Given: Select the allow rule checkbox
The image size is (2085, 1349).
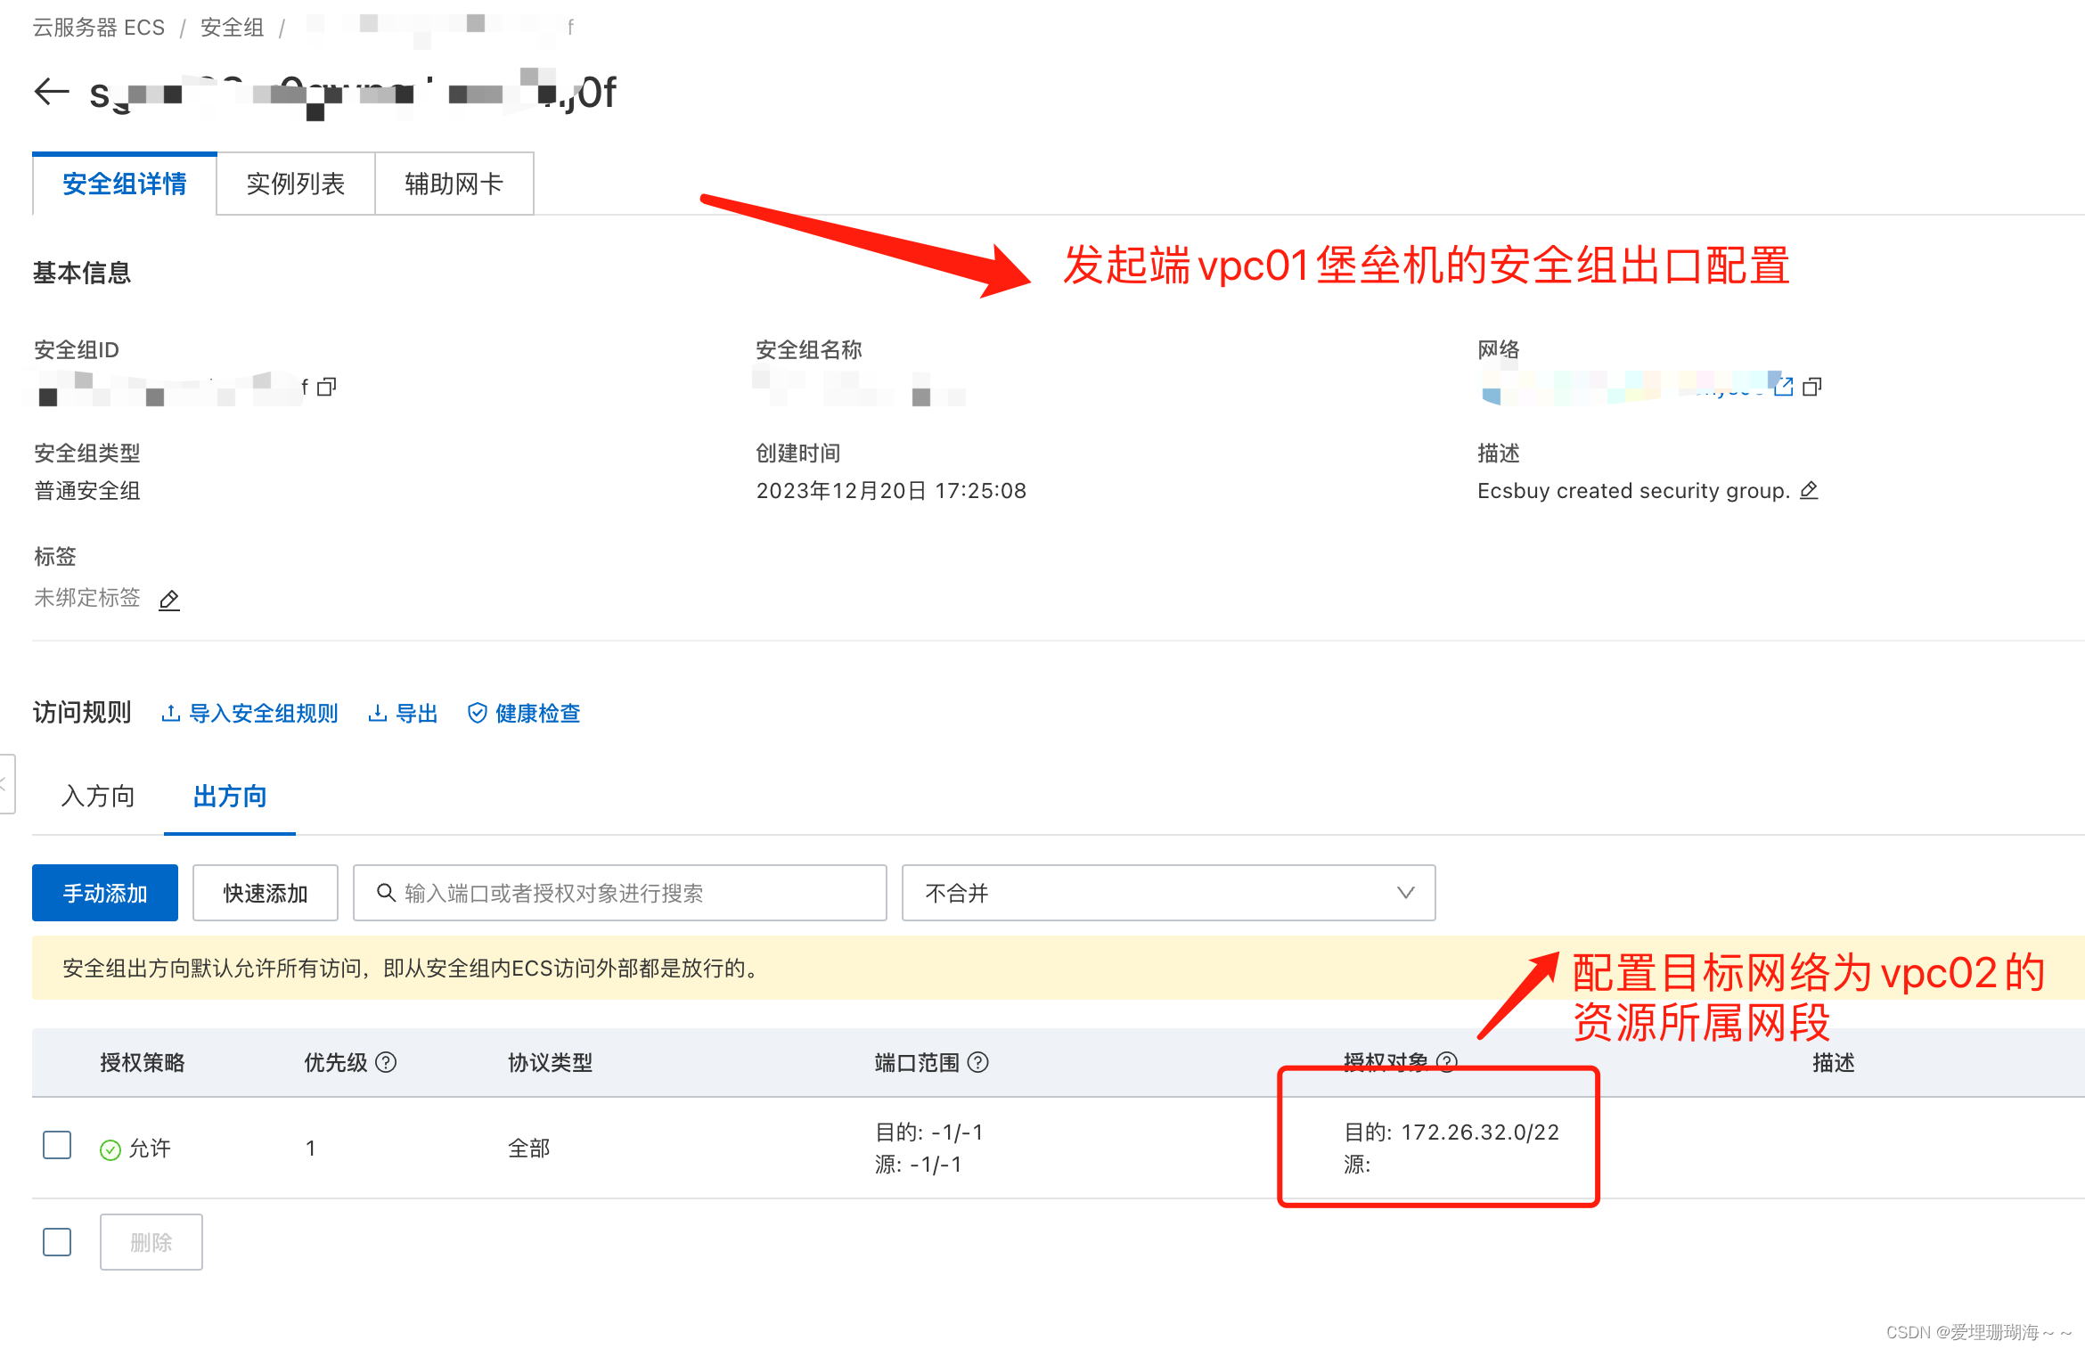Looking at the screenshot, I should (57, 1145).
